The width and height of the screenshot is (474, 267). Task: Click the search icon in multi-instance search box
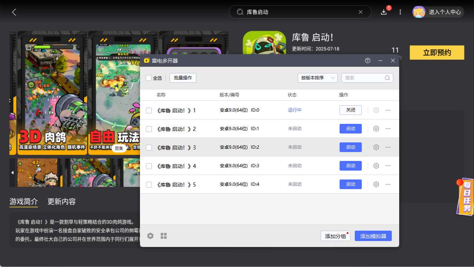pos(387,78)
